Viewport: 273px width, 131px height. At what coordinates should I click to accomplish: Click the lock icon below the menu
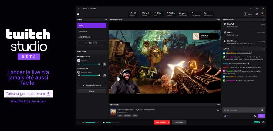click(x=78, y=14)
